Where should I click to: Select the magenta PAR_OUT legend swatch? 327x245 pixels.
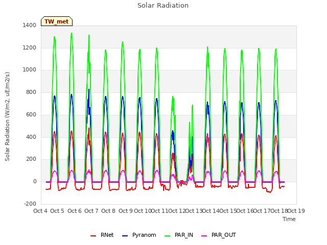[204, 236]
